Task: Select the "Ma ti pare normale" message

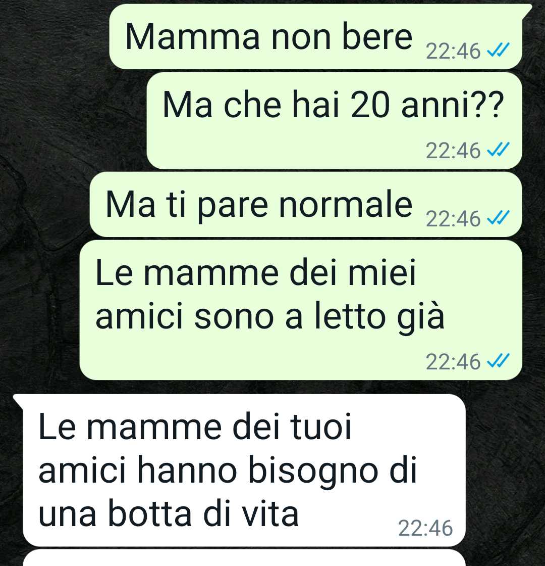Action: [306, 204]
